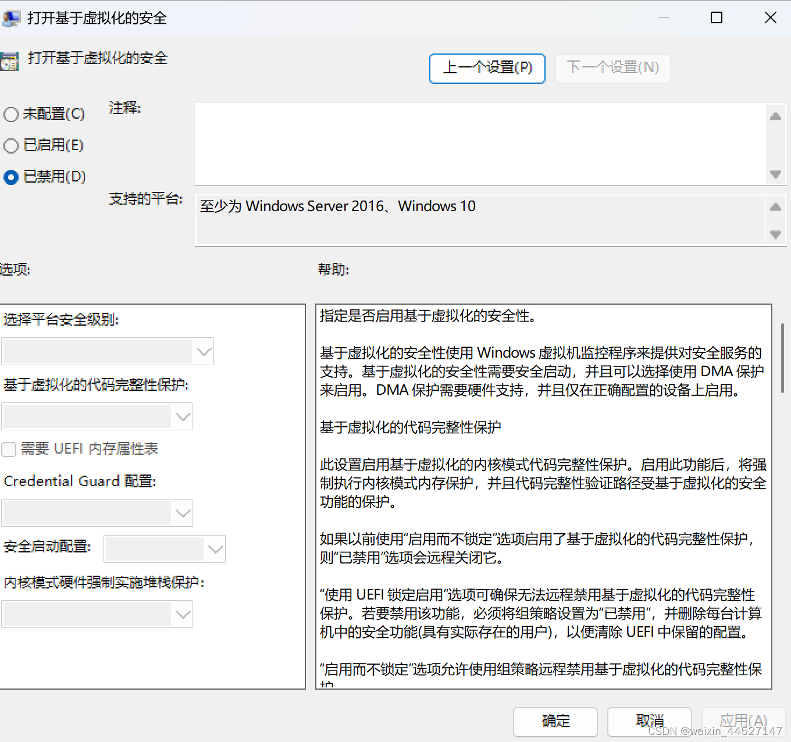Open the 安全启动配置 dropdown
Screen dimensions: 791x742
[214, 548]
